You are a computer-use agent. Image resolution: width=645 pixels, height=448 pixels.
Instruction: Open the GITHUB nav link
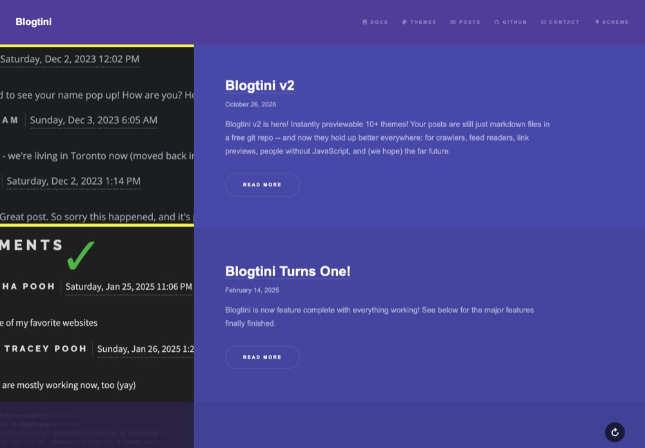point(514,22)
